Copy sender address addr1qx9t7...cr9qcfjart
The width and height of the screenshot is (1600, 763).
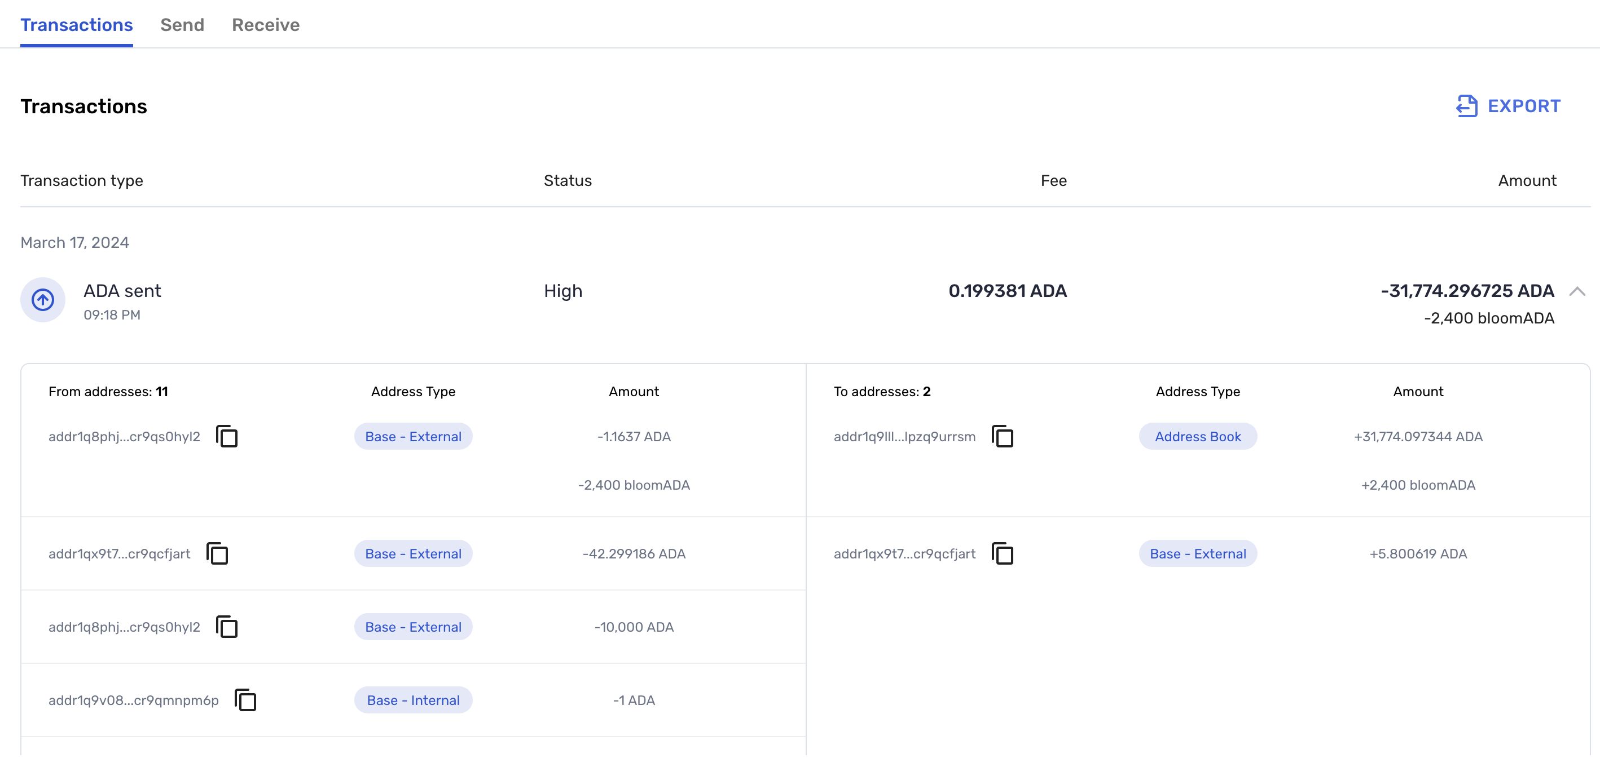pos(217,554)
